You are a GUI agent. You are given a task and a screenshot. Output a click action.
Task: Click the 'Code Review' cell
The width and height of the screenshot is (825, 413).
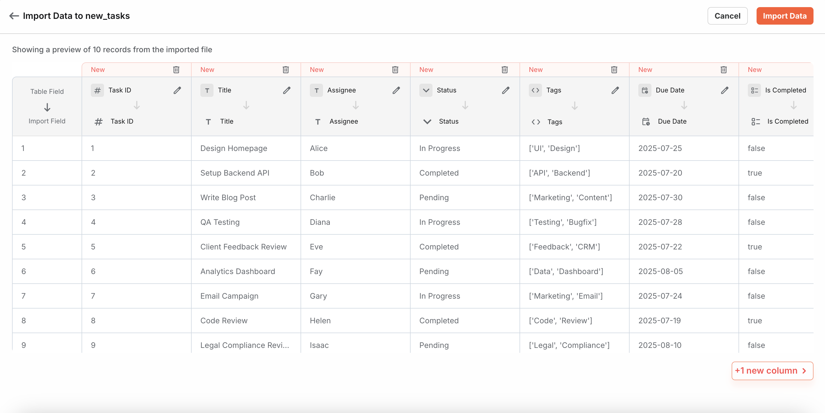(246, 321)
